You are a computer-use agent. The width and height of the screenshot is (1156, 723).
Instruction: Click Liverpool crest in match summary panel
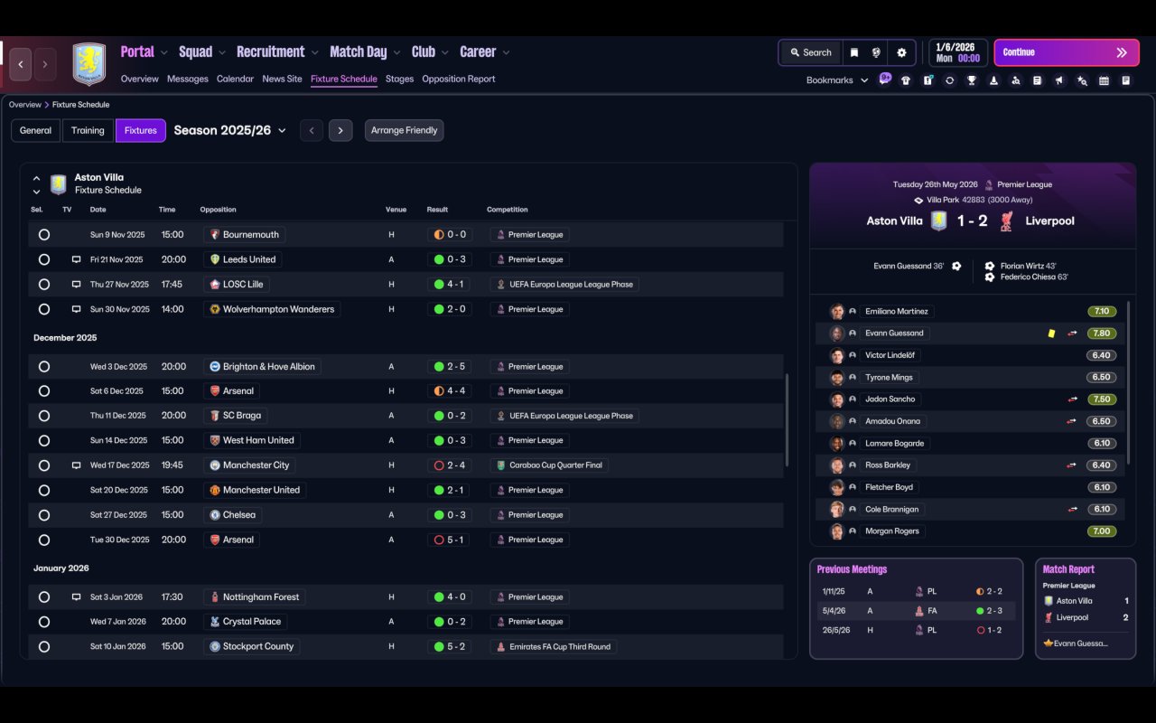tap(1008, 221)
